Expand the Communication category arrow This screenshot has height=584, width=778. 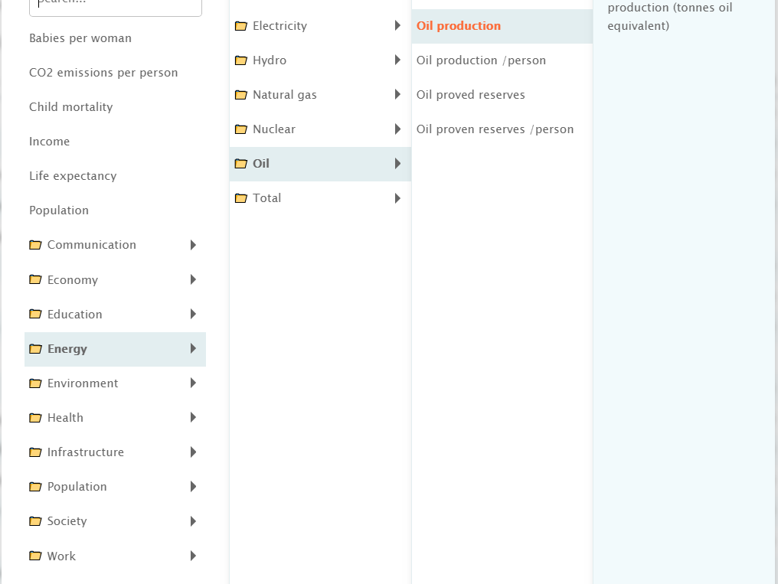(x=194, y=245)
